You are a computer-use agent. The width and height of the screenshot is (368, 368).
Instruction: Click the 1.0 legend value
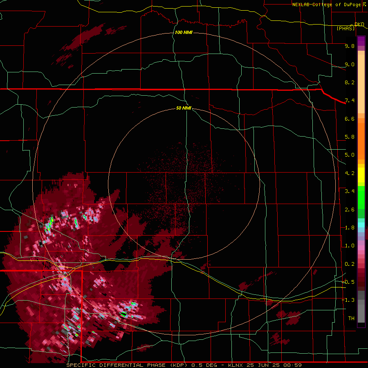click(350, 246)
